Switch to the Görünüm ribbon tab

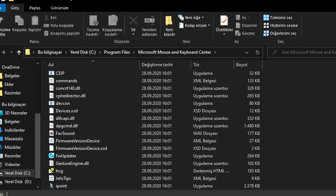[60, 8]
